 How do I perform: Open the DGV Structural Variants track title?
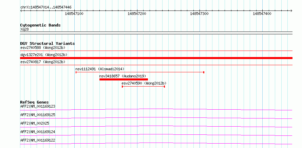click(48, 43)
